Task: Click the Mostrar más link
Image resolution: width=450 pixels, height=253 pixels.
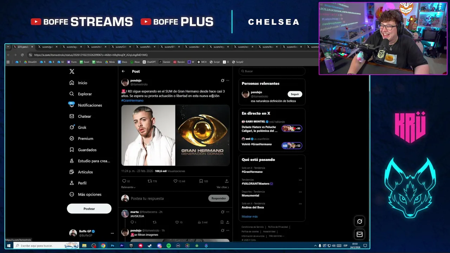Action: point(250,216)
